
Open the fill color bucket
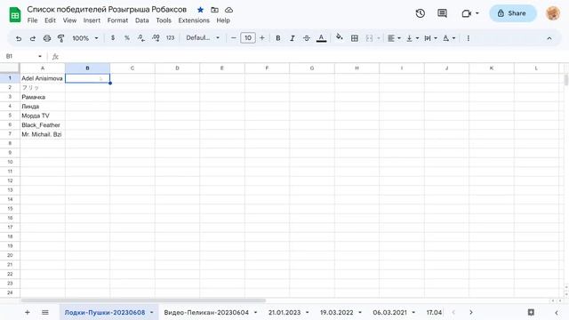click(340, 37)
